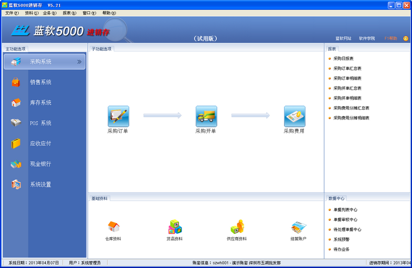Open 单据审核中心 in data center

(345, 220)
